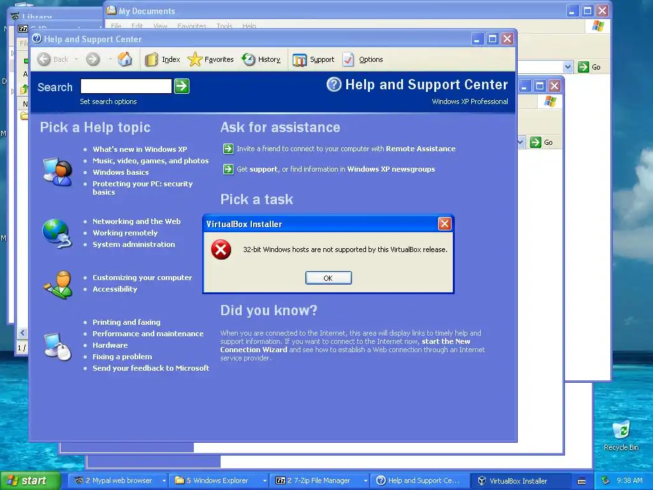Select VirtualBox Installer taskbar button
This screenshot has width=653, height=490.
520,480
